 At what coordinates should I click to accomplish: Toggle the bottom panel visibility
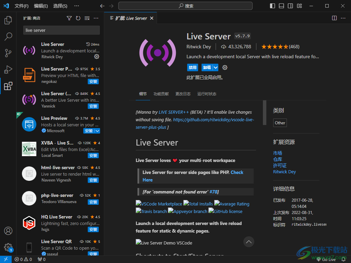coord(281,6)
